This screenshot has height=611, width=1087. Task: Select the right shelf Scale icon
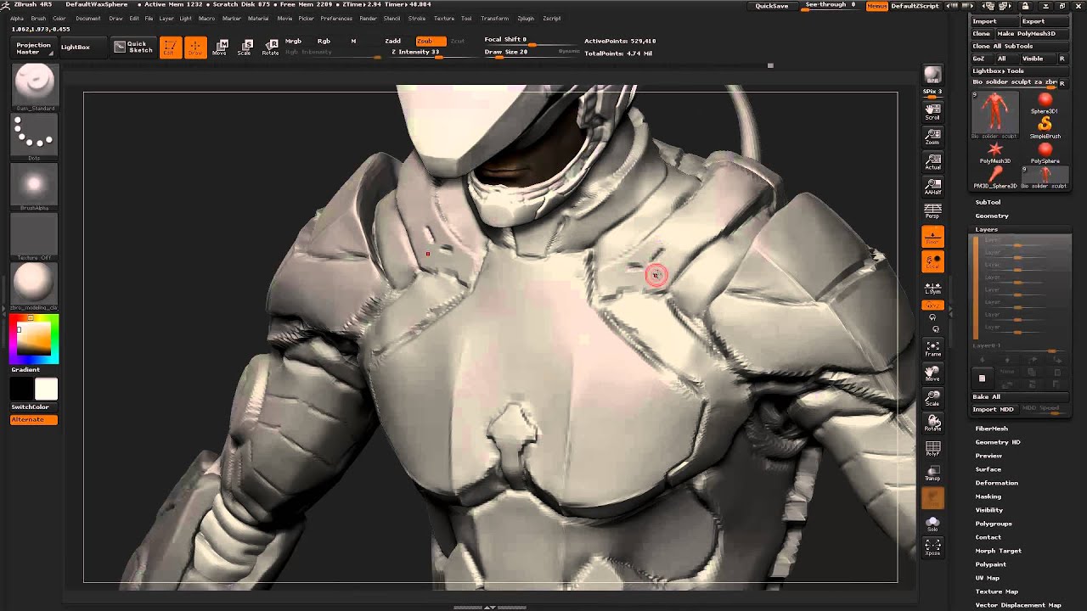[x=932, y=398]
